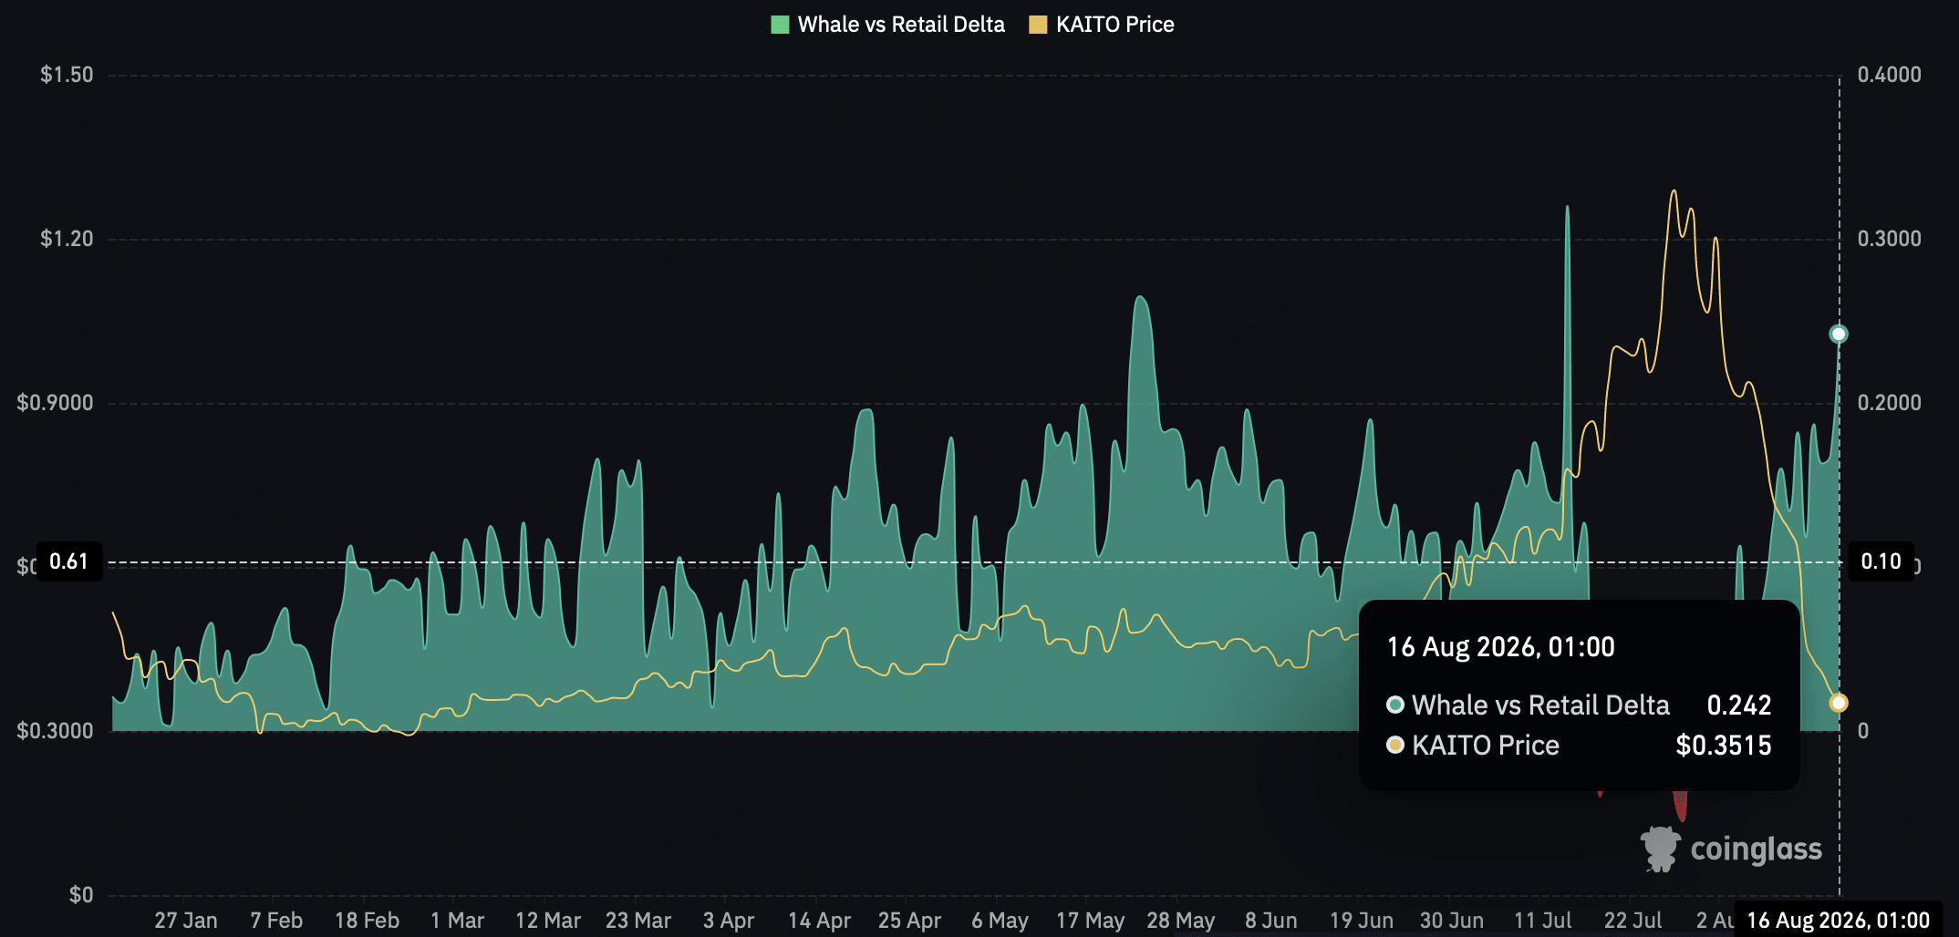The image size is (1959, 937).
Task: Click the 30 Jun date label
Action: click(x=1452, y=921)
